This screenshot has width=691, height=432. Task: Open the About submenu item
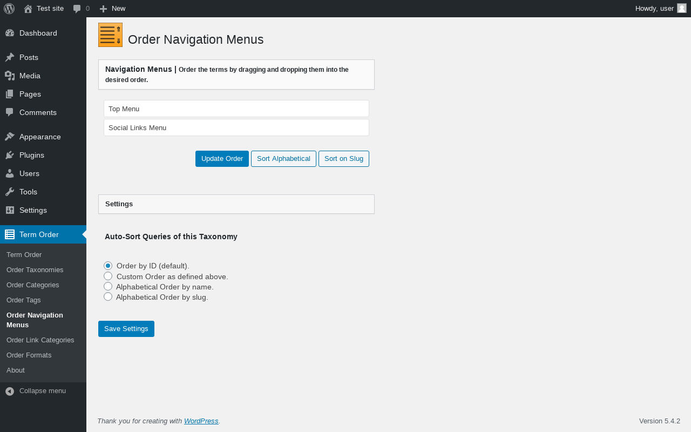click(16, 370)
